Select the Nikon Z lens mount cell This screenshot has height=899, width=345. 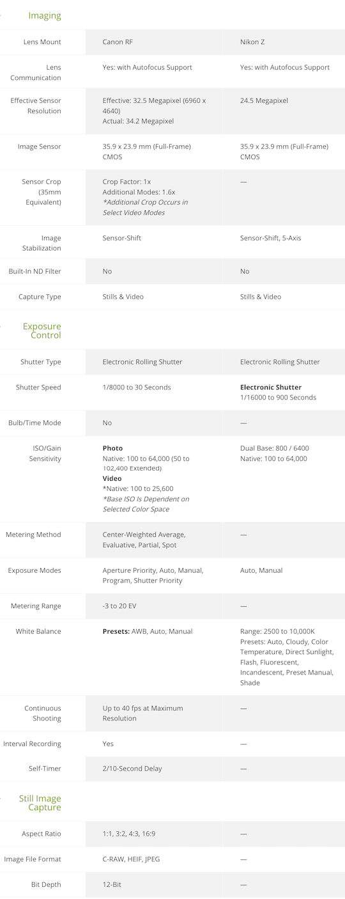(284, 42)
